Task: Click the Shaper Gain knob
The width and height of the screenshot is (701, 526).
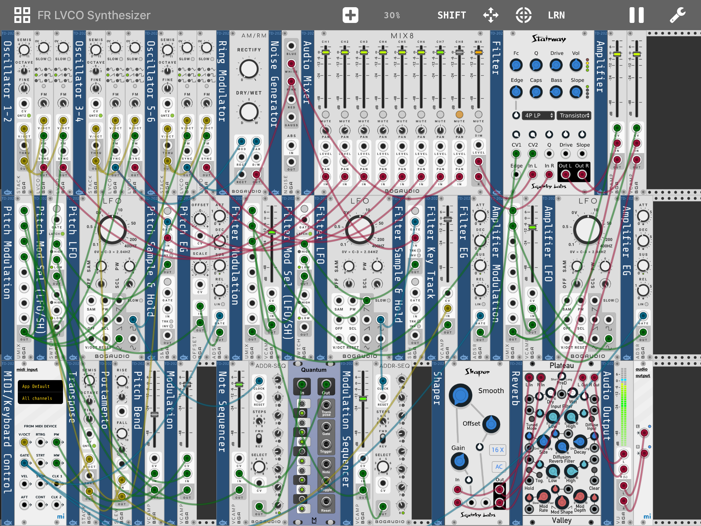Action: (460, 461)
